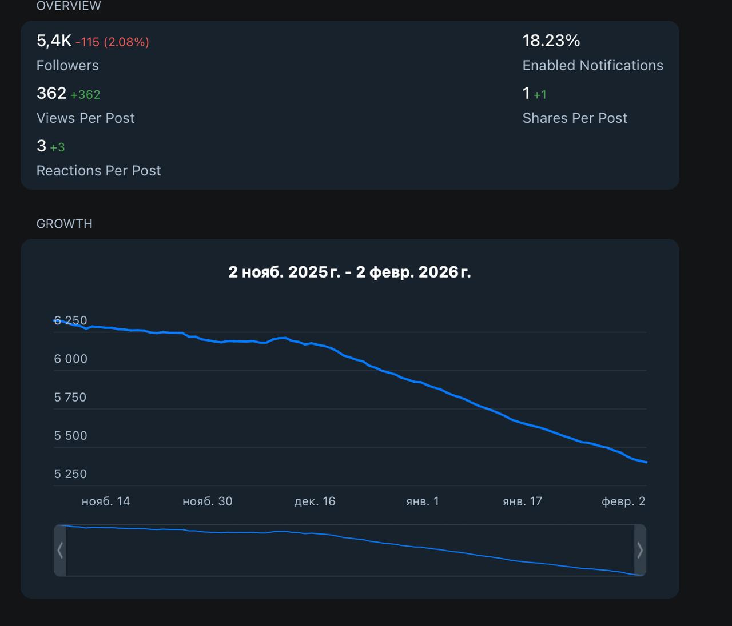Viewport: 732px width, 626px height.
Task: Click the chart date range title
Action: 349,272
